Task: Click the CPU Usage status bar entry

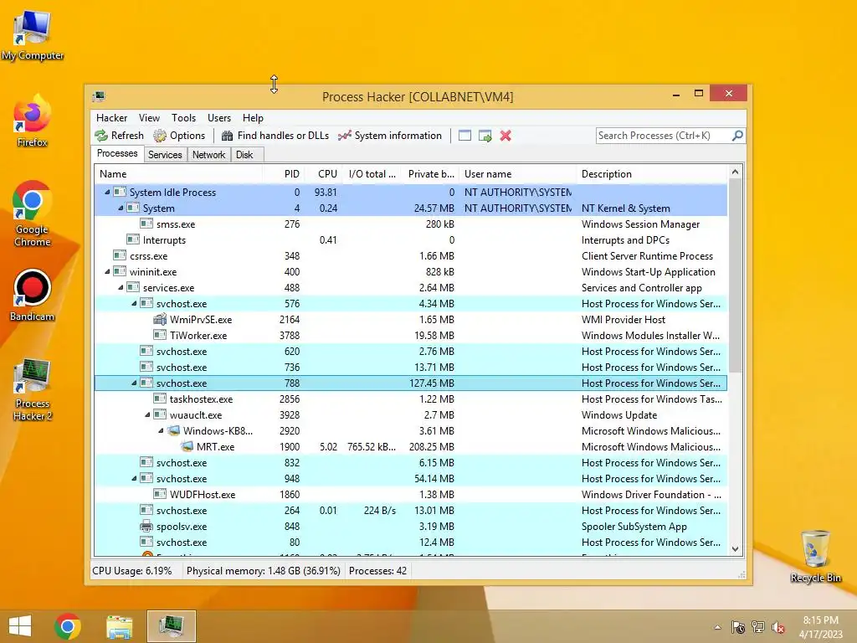Action: tap(132, 571)
